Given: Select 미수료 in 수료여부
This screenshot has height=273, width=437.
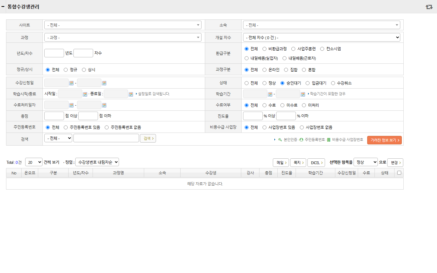Looking at the screenshot, I should pos(282,105).
